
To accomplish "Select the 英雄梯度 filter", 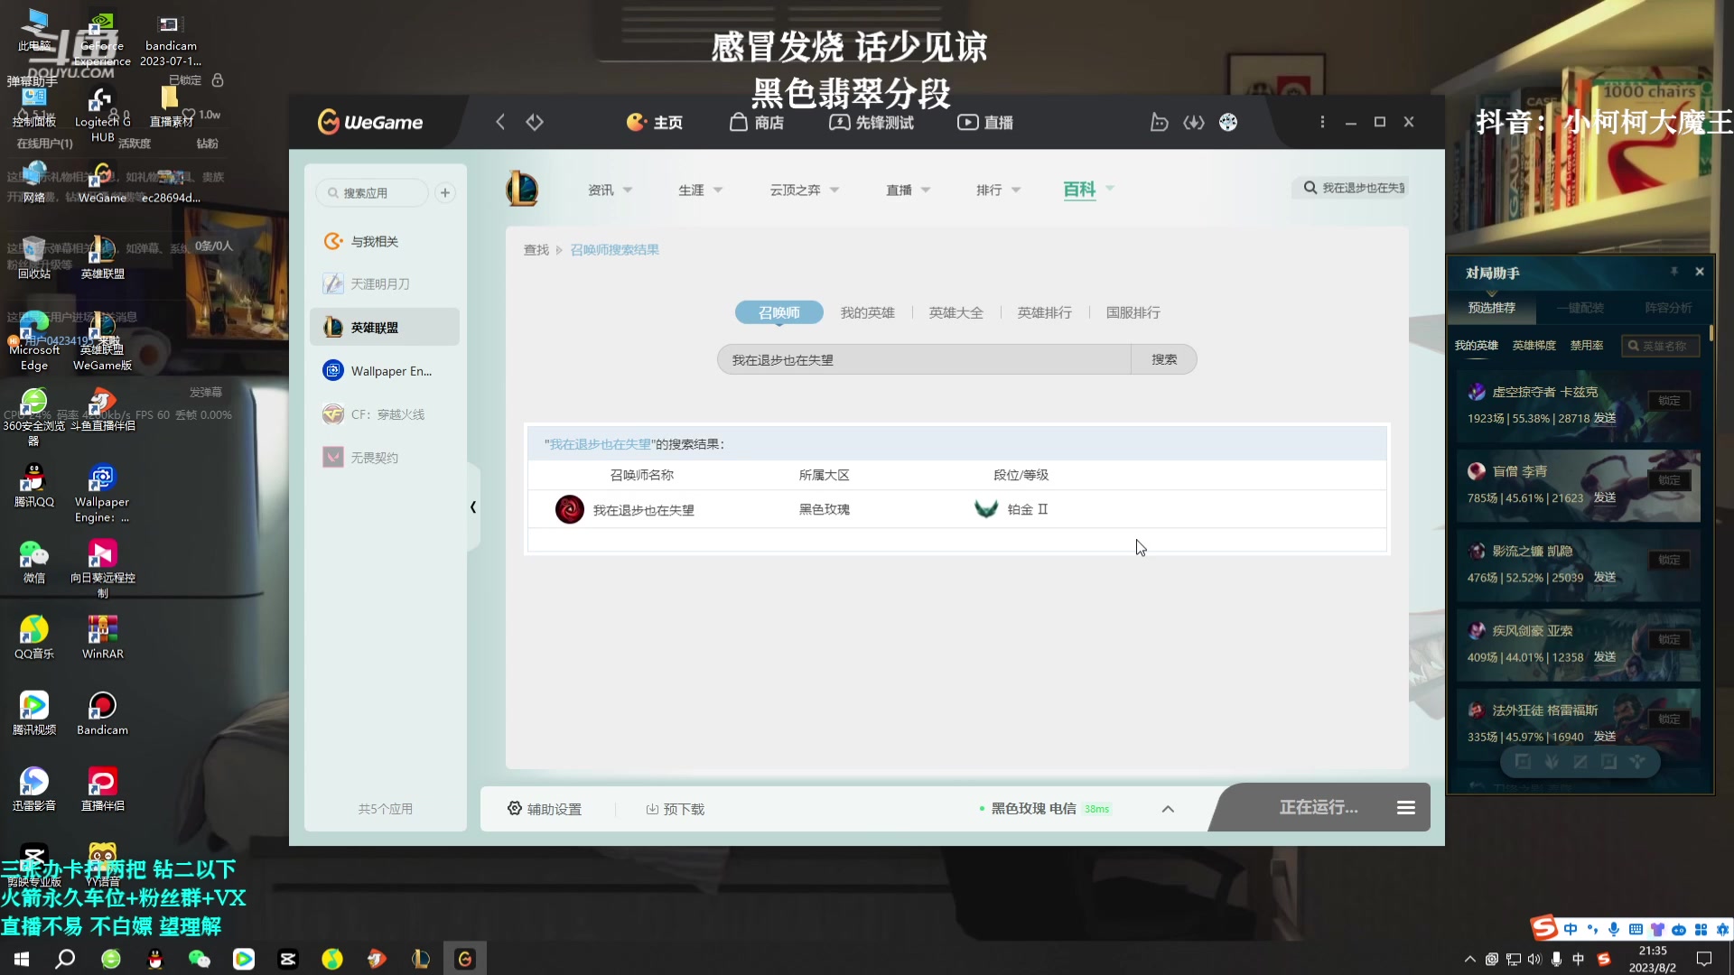I will pos(1534,346).
